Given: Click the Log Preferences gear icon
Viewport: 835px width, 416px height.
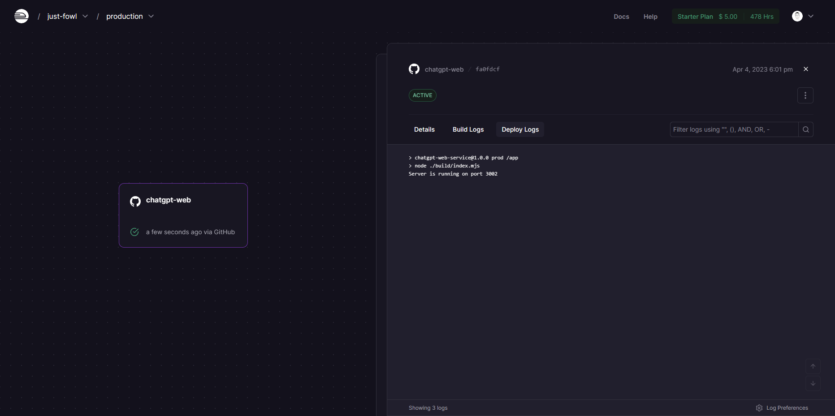Looking at the screenshot, I should (x=759, y=408).
